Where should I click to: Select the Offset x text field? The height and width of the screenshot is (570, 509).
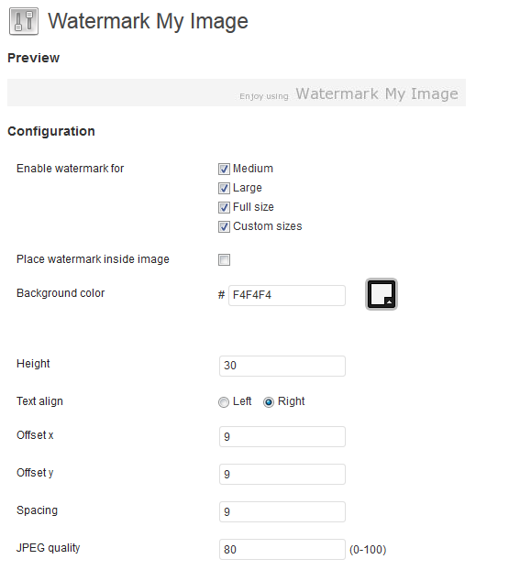[282, 436]
